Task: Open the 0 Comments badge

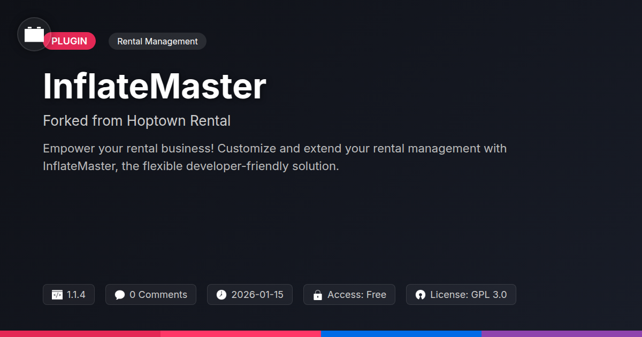Action: [x=151, y=295]
